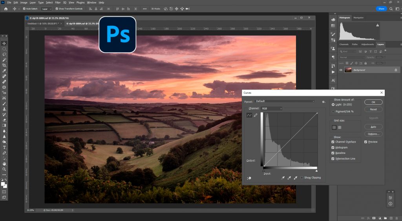Select the Light (0-255) radio button
The image size is (402, 221).
333,104
